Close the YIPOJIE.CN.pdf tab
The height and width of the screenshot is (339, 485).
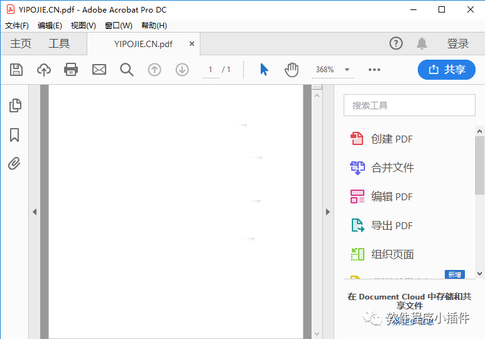click(192, 43)
